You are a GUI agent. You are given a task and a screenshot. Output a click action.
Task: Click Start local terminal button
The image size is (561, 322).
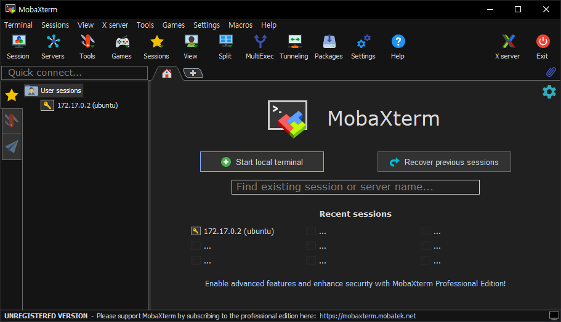262,162
